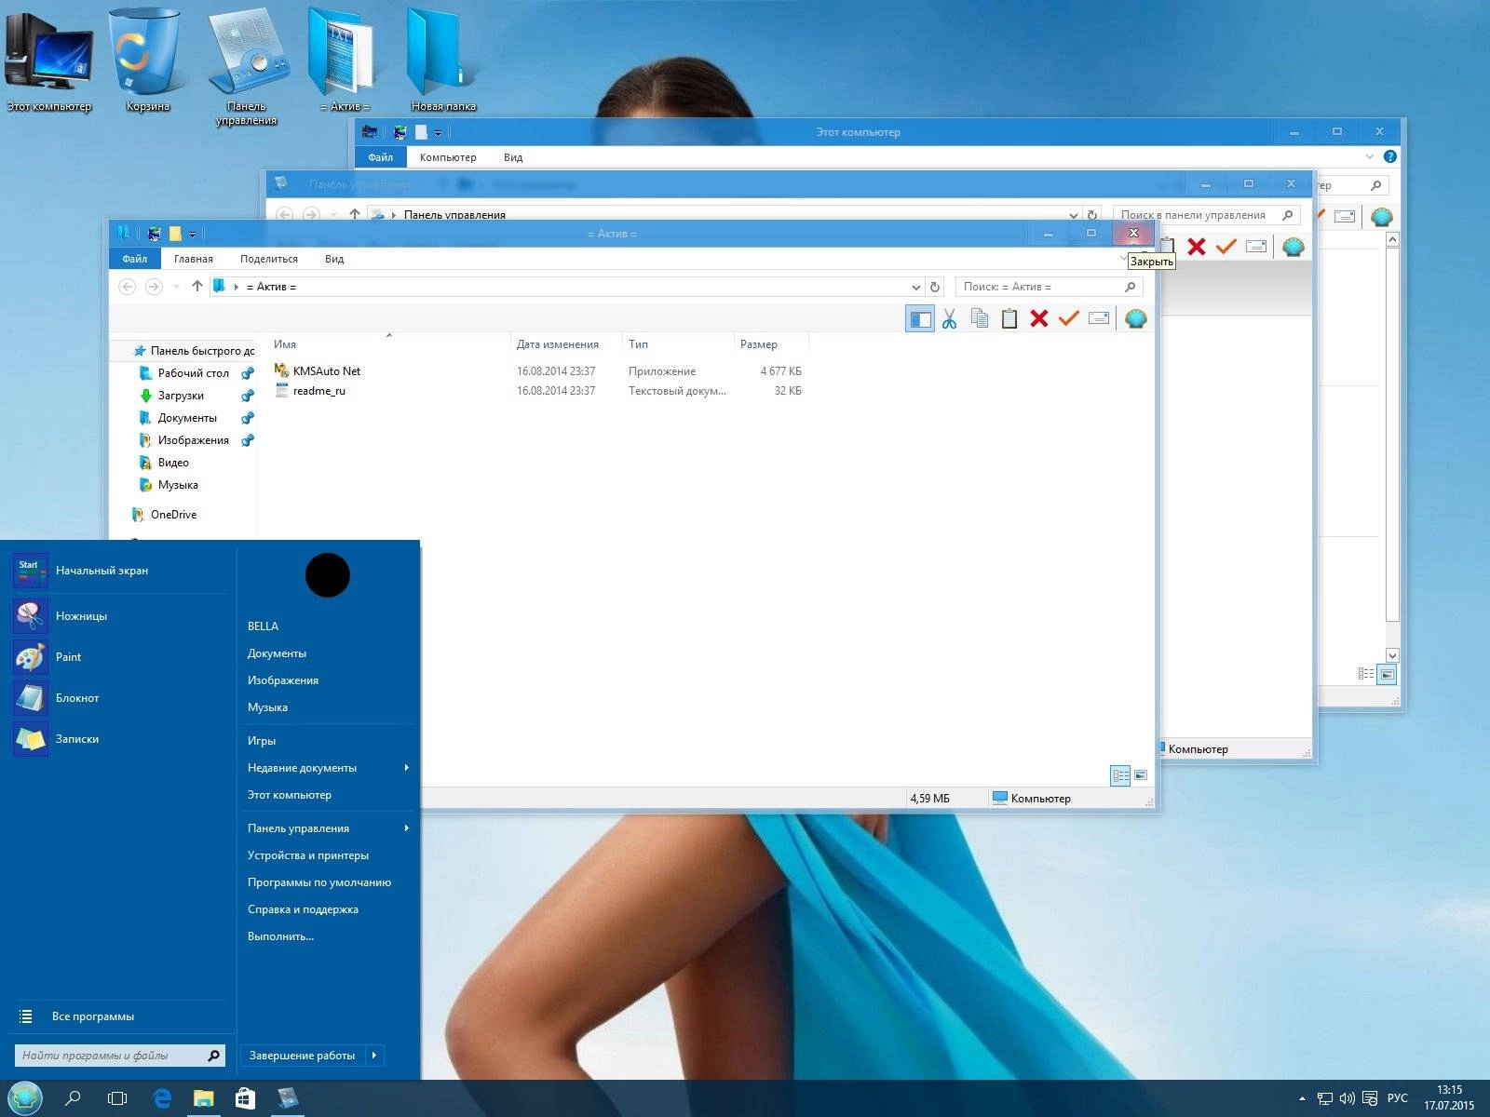1490x1117 pixels.
Task: Open Файл tab in Актив window
Action: point(135,259)
